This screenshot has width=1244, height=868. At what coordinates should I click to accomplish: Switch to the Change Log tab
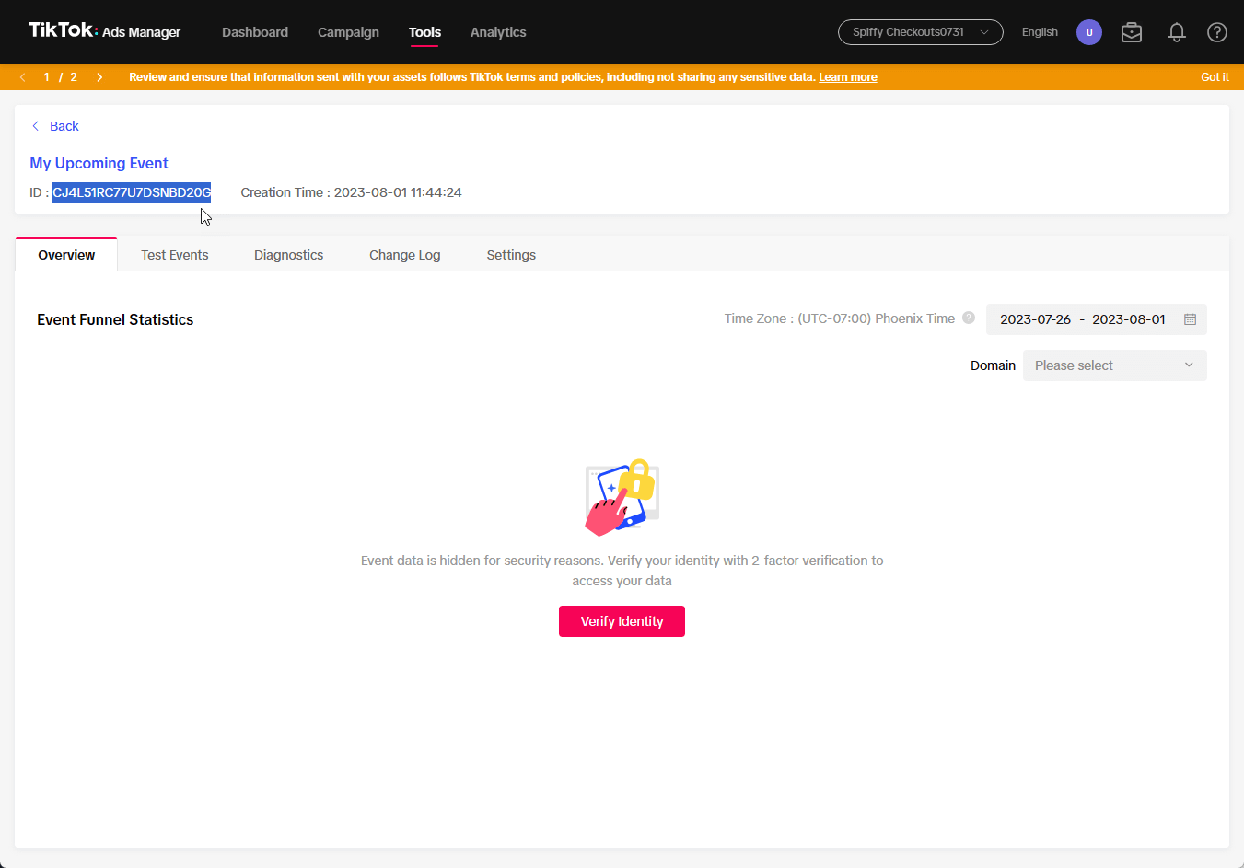click(x=405, y=255)
